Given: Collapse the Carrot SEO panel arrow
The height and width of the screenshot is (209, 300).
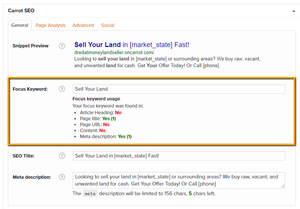Looking at the screenshot, I should click(x=294, y=11).
